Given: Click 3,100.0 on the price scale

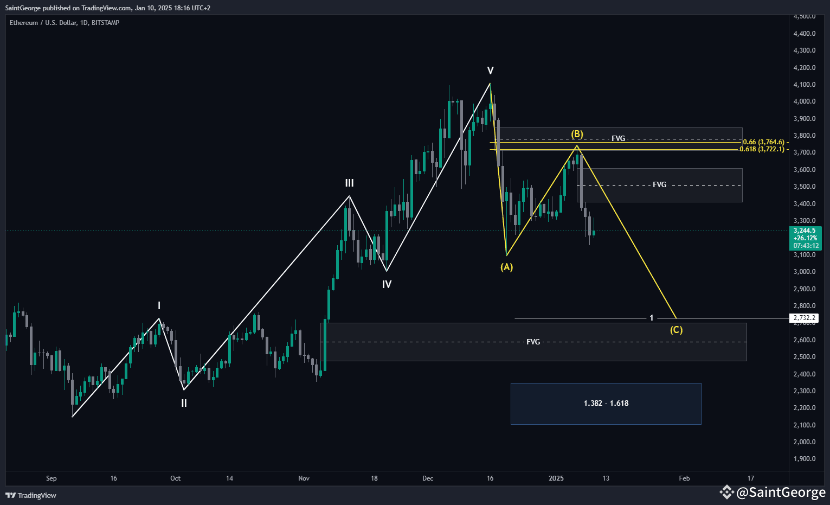Looking at the screenshot, I should click(805, 255).
